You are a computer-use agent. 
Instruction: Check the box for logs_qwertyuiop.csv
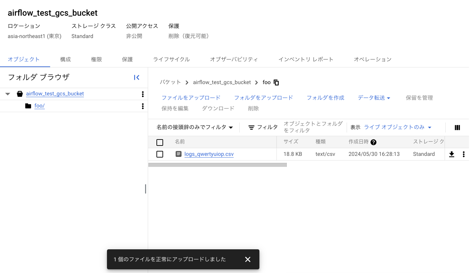(160, 154)
